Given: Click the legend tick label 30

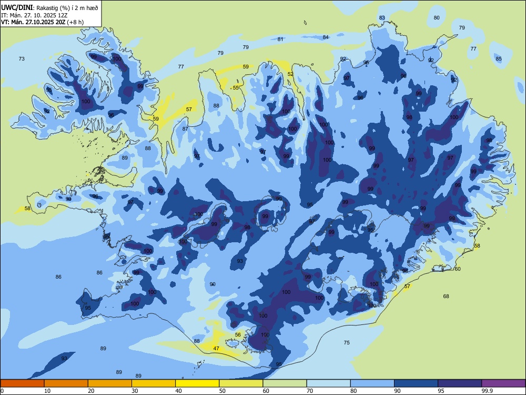Looking at the screenshot, I should [x=135, y=391].
